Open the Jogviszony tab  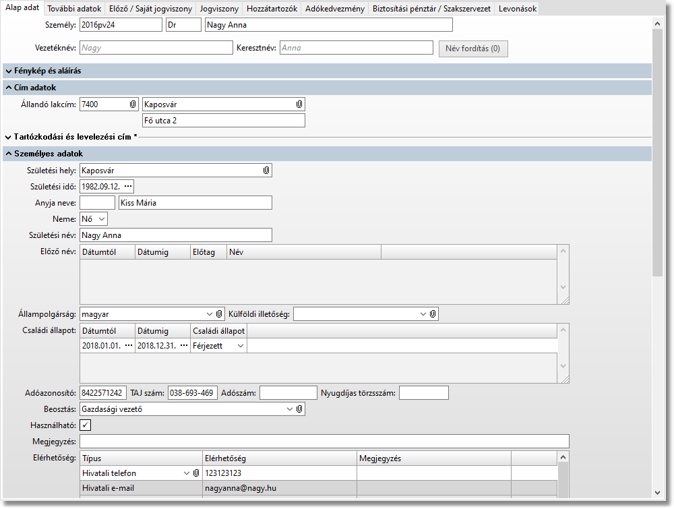click(x=219, y=9)
